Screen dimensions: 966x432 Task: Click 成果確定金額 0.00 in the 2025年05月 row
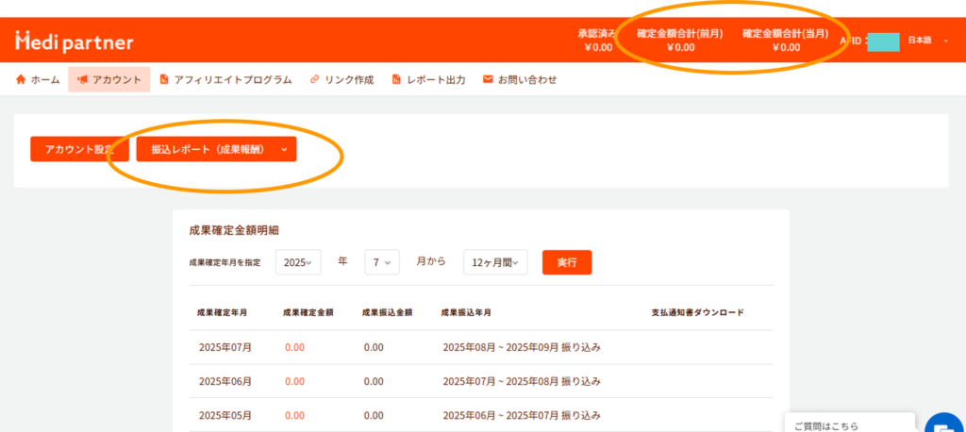294,415
